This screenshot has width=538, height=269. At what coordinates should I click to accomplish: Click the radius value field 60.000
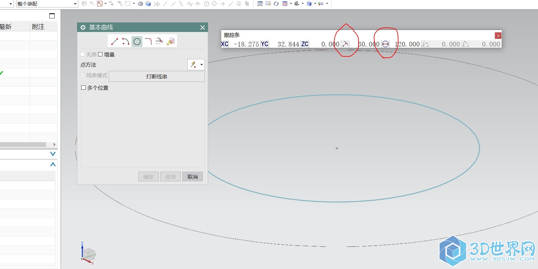[365, 44]
